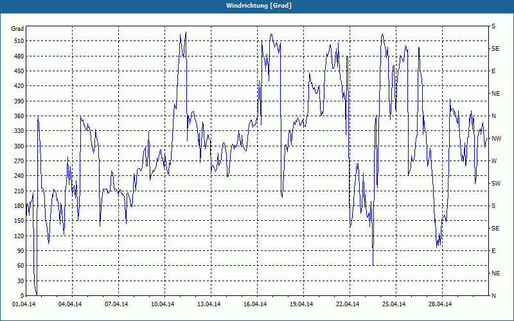Click the 120 y-axis value
Image resolution: width=514 pixels, height=321 pixels.
(x=19, y=236)
